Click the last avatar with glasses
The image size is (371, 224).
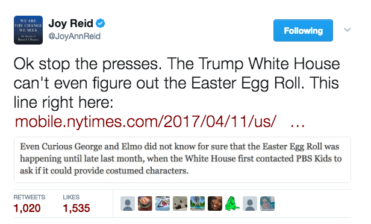tap(267, 204)
